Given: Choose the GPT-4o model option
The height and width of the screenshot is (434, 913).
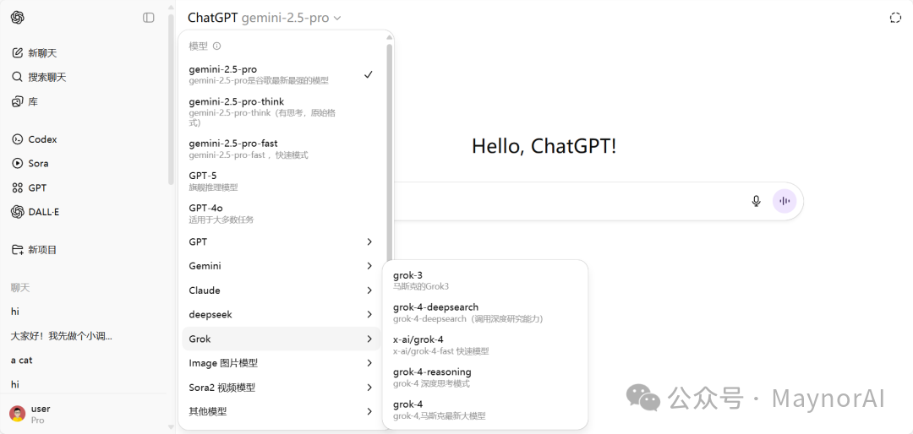Looking at the screenshot, I should pos(282,214).
